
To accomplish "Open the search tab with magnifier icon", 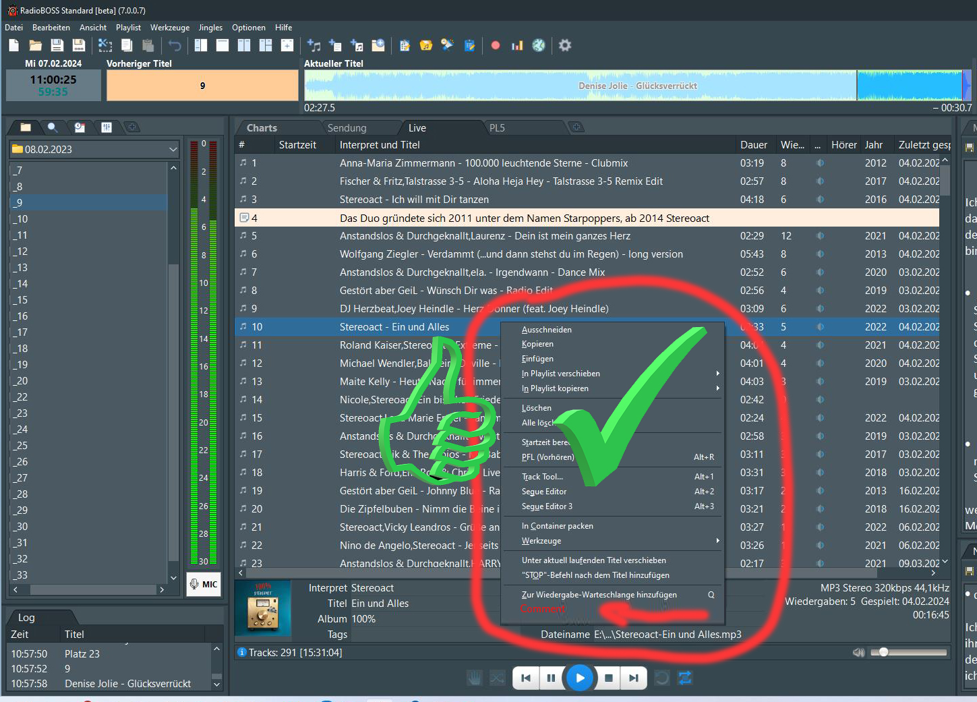I will point(53,127).
